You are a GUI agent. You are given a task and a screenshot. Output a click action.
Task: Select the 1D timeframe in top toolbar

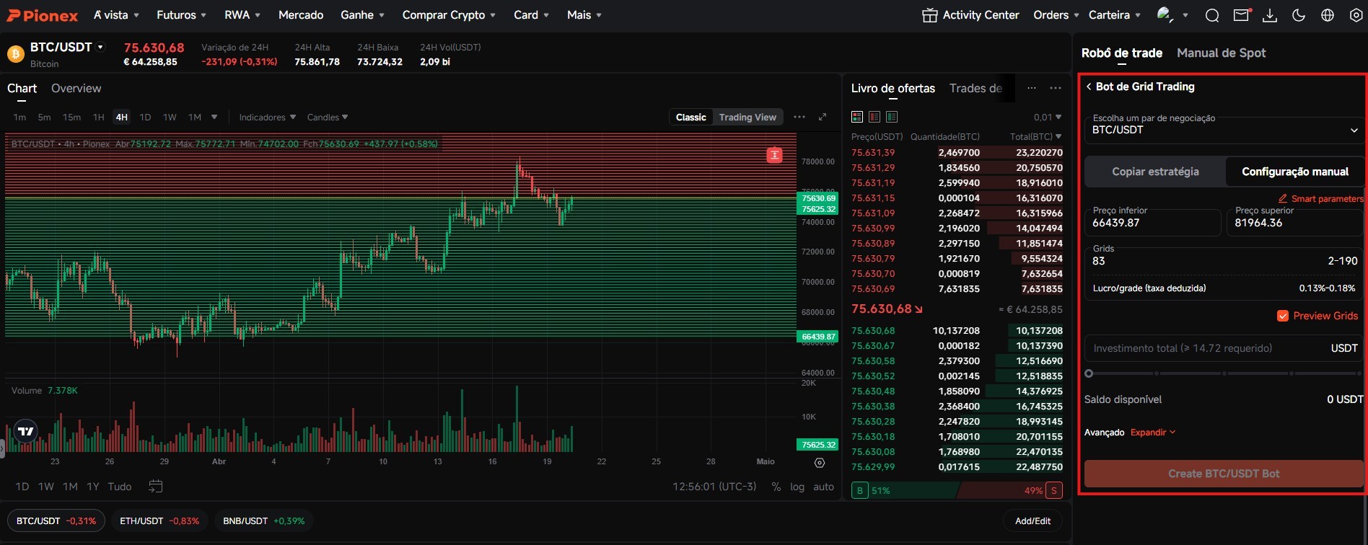point(145,118)
